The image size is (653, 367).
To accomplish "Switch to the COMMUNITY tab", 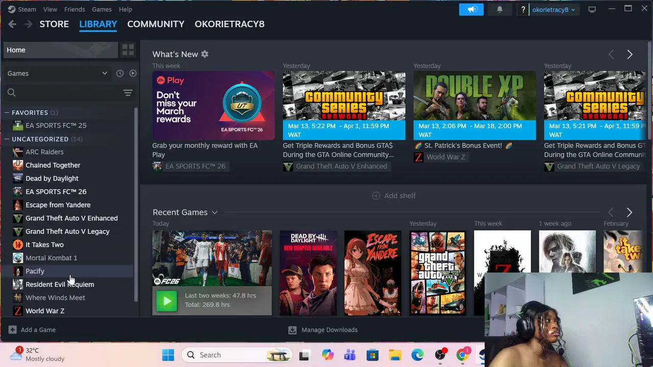I will click(x=156, y=24).
